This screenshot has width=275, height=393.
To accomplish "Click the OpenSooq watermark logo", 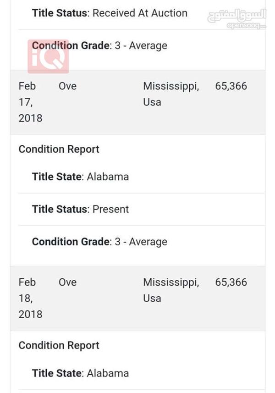I will 236,19.
